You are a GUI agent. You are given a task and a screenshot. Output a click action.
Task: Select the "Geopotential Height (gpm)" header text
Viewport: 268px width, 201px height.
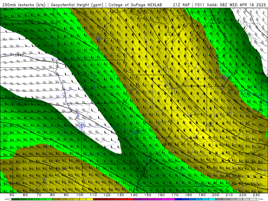(77, 5)
